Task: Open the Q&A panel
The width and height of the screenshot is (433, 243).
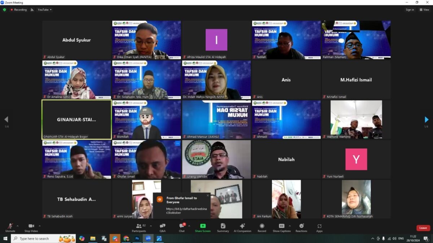Action: pyautogui.click(x=162, y=227)
